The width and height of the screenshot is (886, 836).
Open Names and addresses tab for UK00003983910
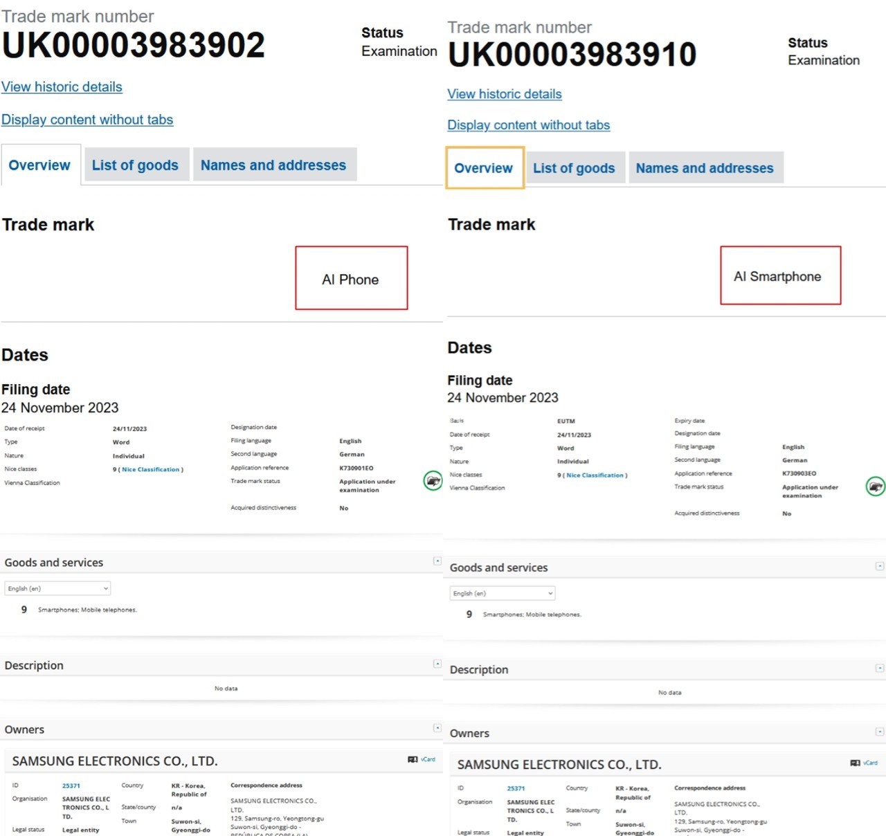tap(705, 168)
